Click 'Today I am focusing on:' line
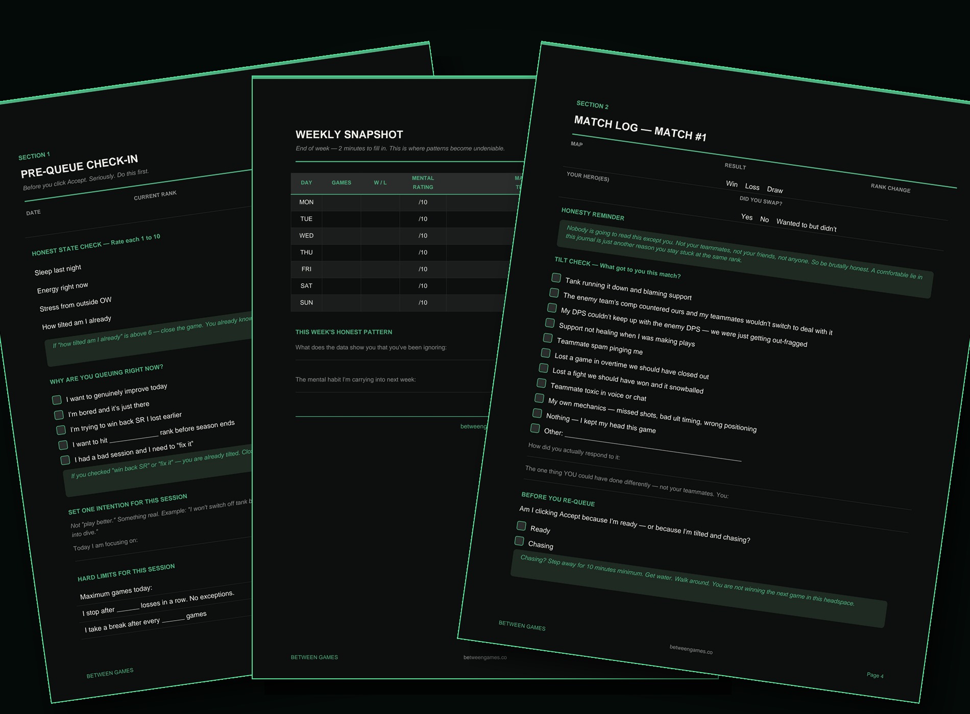 (105, 544)
